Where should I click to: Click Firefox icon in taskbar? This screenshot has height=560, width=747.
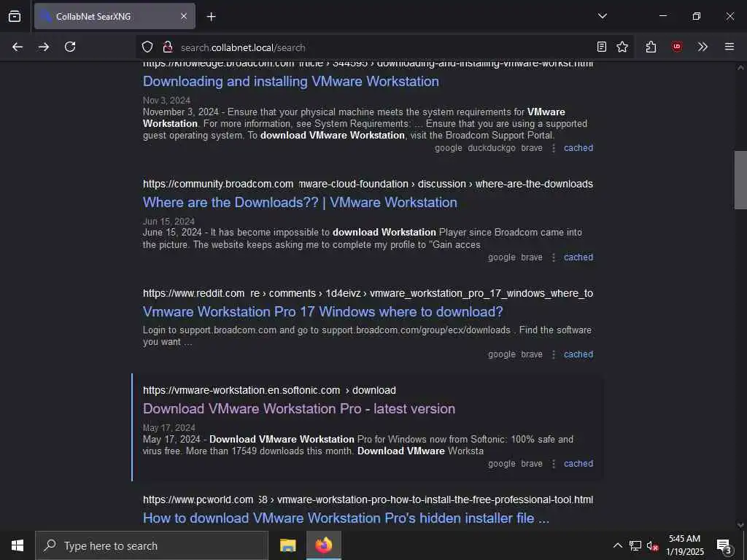[323, 545]
